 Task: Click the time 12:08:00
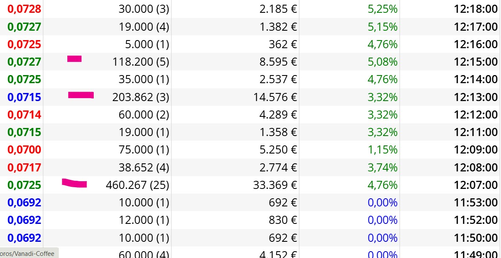click(476, 167)
